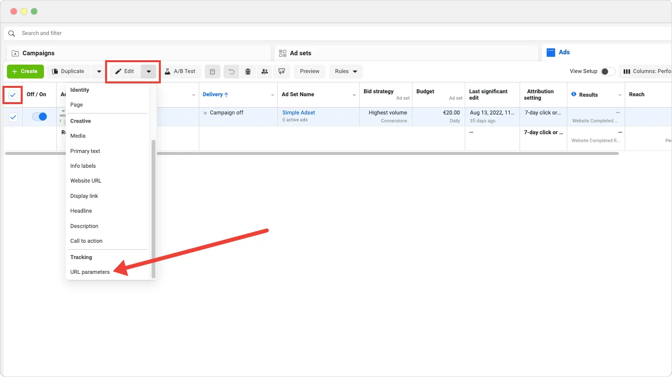Viewport: 672px width, 377px height.
Task: Toggle the View Setup switch
Action: (x=608, y=72)
